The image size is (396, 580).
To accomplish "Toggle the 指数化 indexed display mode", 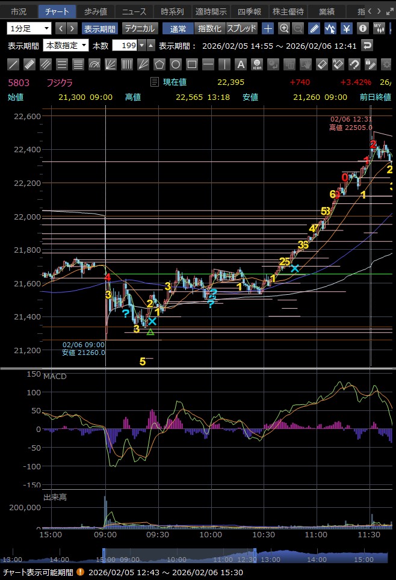I will pos(209,28).
